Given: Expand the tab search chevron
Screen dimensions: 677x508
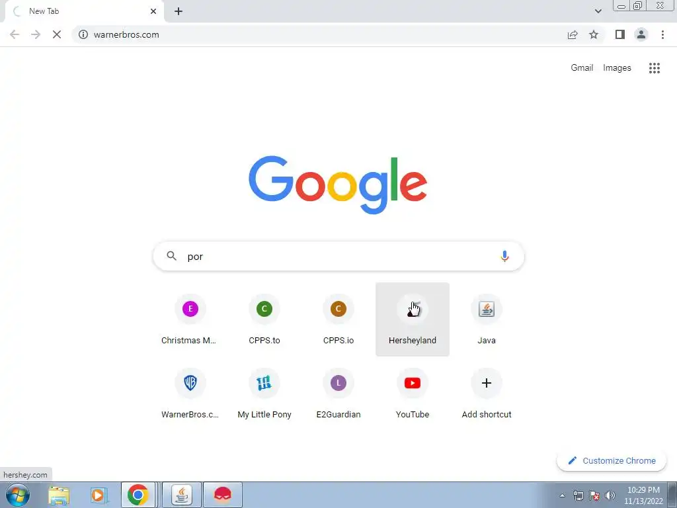Looking at the screenshot, I should coord(598,11).
